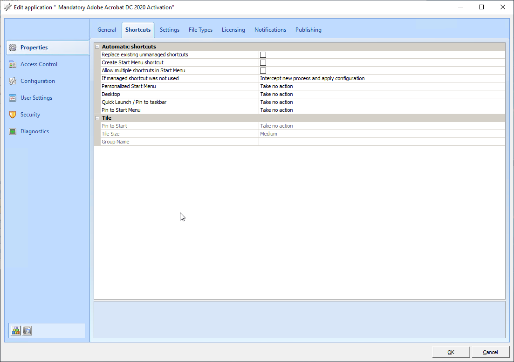
Task: Open the Desktop action value dropdown
Action: [381, 94]
